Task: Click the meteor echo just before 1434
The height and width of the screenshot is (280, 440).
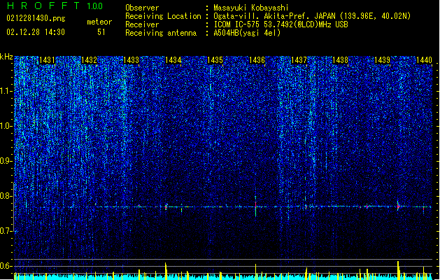Action: point(166,207)
